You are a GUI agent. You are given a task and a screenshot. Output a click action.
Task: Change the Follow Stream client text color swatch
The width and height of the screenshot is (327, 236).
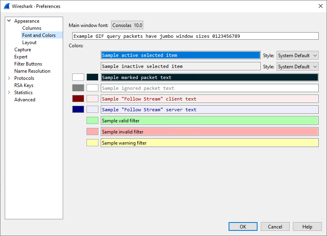78,98
